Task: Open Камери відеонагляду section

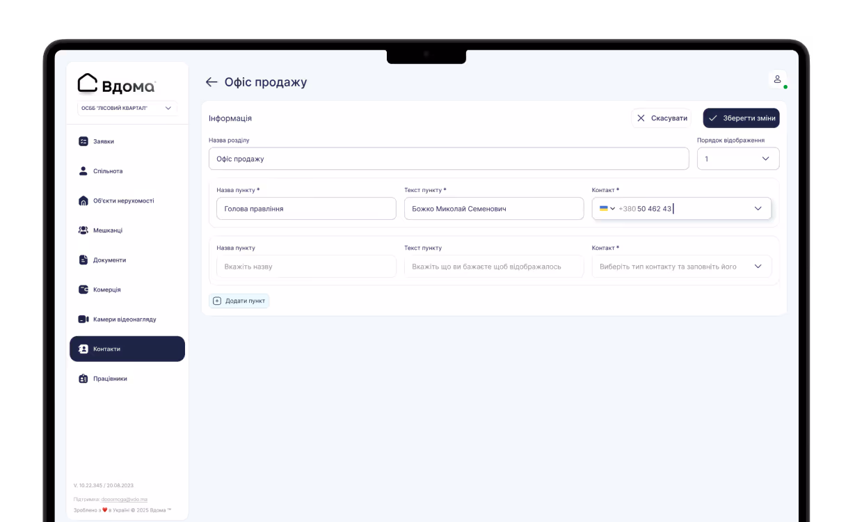Action: (x=127, y=319)
